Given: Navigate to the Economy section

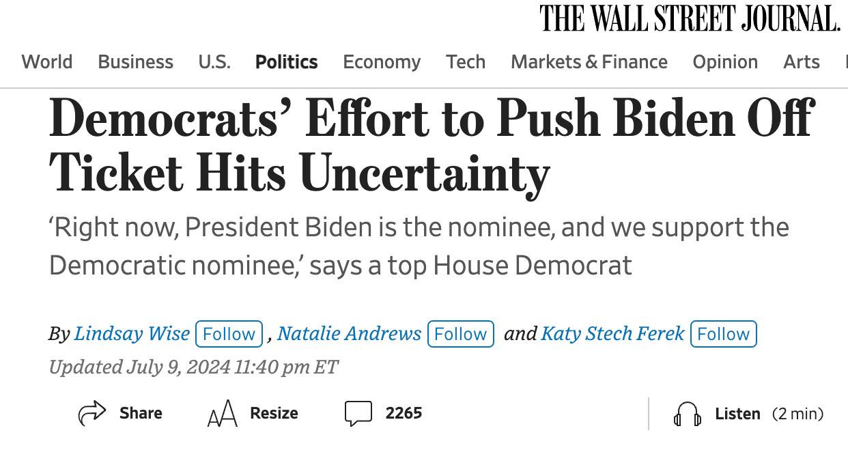Looking at the screenshot, I should coord(382,61).
